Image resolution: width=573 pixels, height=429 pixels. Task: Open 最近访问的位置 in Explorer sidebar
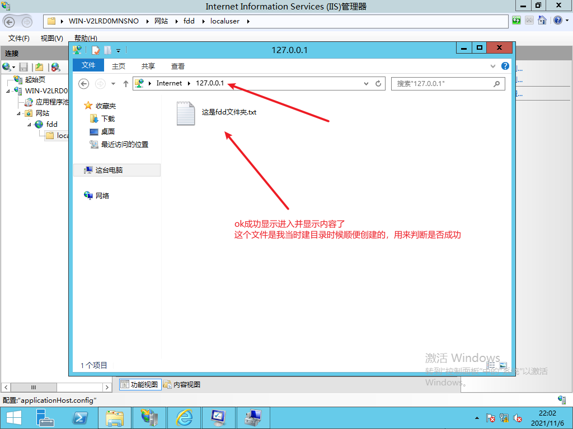[125, 145]
